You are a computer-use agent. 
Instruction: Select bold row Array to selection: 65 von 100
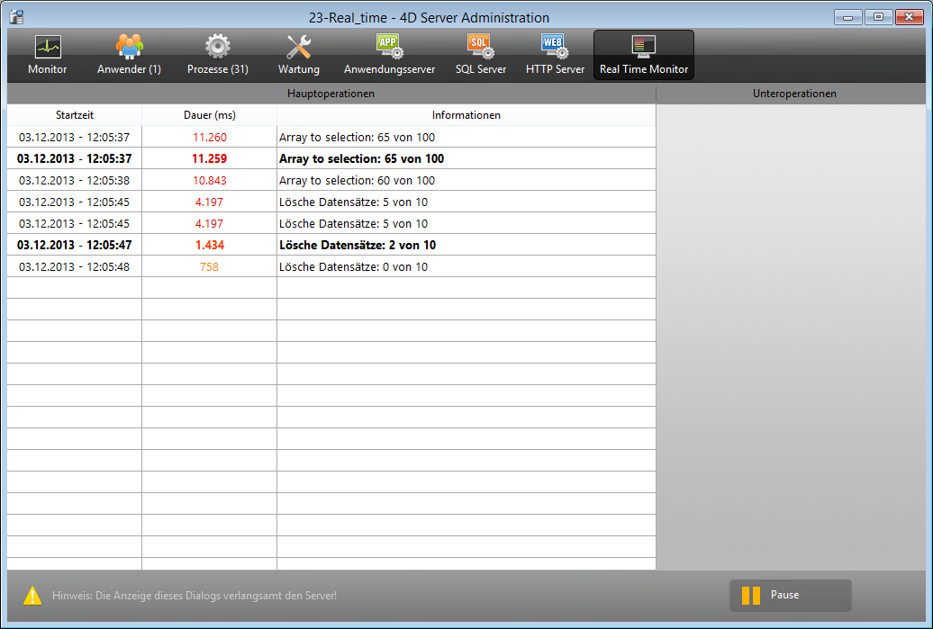361,159
